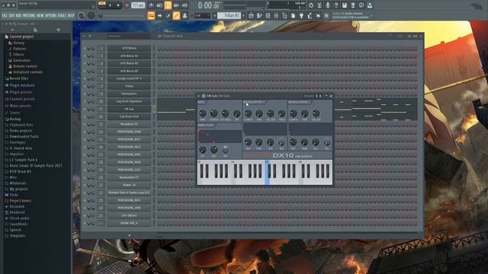The width and height of the screenshot is (488, 274).
Task: Mute the Trilian channel with its green LED
Action: [x=85, y=86]
